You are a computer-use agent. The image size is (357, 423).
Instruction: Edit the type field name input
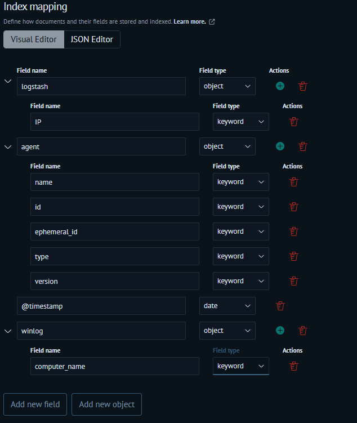[115, 256]
